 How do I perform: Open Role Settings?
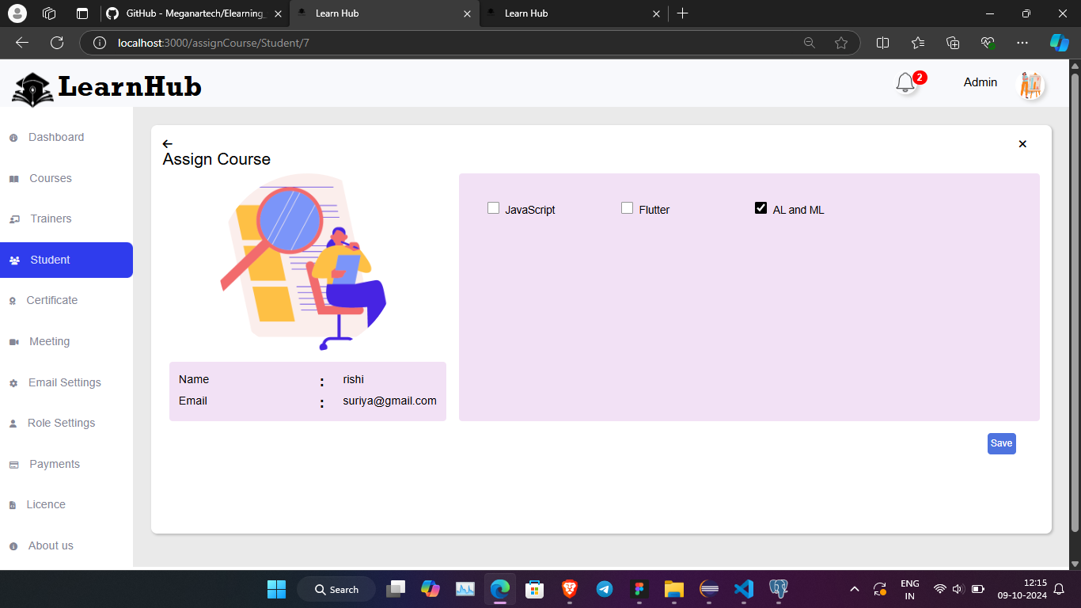pyautogui.click(x=62, y=423)
